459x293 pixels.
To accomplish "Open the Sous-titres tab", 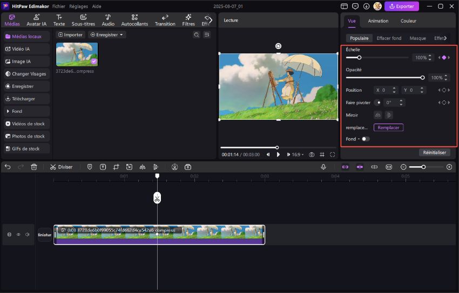I will click(x=83, y=20).
